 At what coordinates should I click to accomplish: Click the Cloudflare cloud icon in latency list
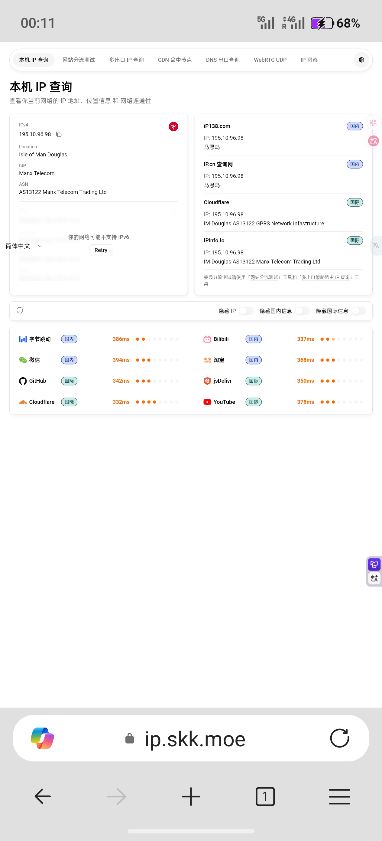click(23, 402)
